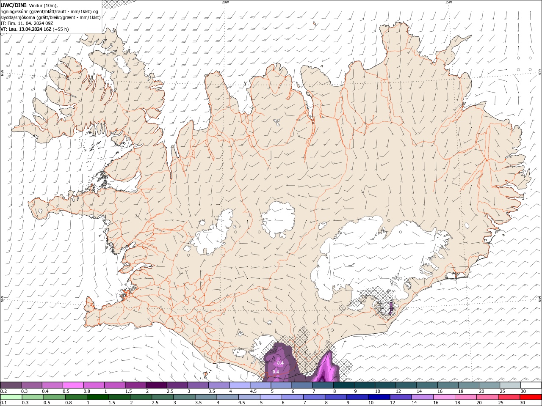
Task: Select the pale grey 25 swatch in top row
Action: (x=510, y=385)
